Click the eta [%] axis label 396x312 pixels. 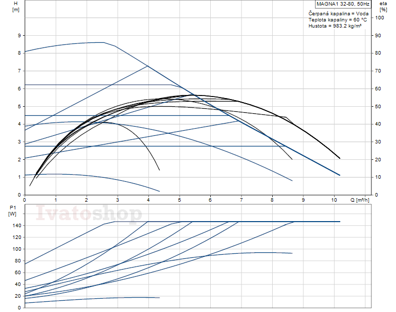[383, 7]
